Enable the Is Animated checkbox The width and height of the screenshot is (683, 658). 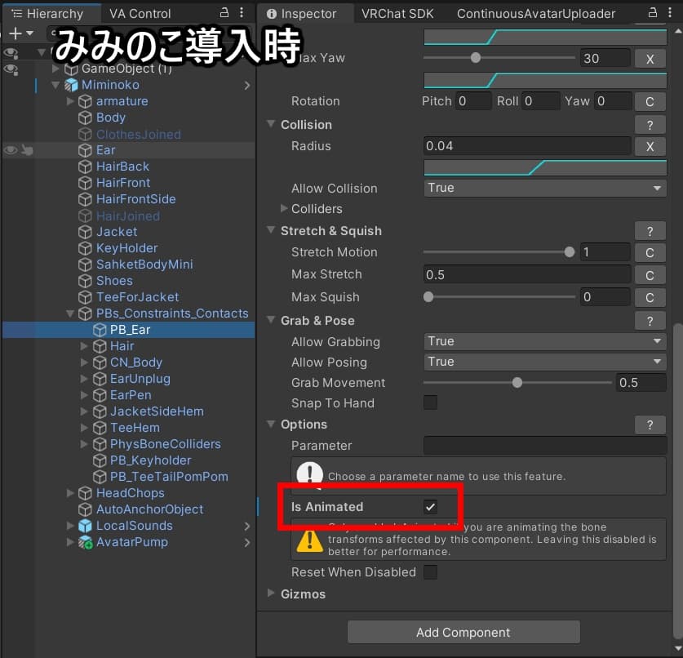pyautogui.click(x=430, y=506)
